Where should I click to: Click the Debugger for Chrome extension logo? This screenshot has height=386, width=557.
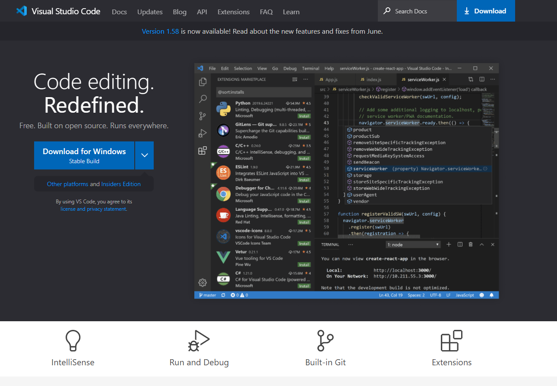pyautogui.click(x=223, y=194)
